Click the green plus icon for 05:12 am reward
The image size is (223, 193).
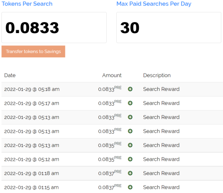(x=130, y=159)
